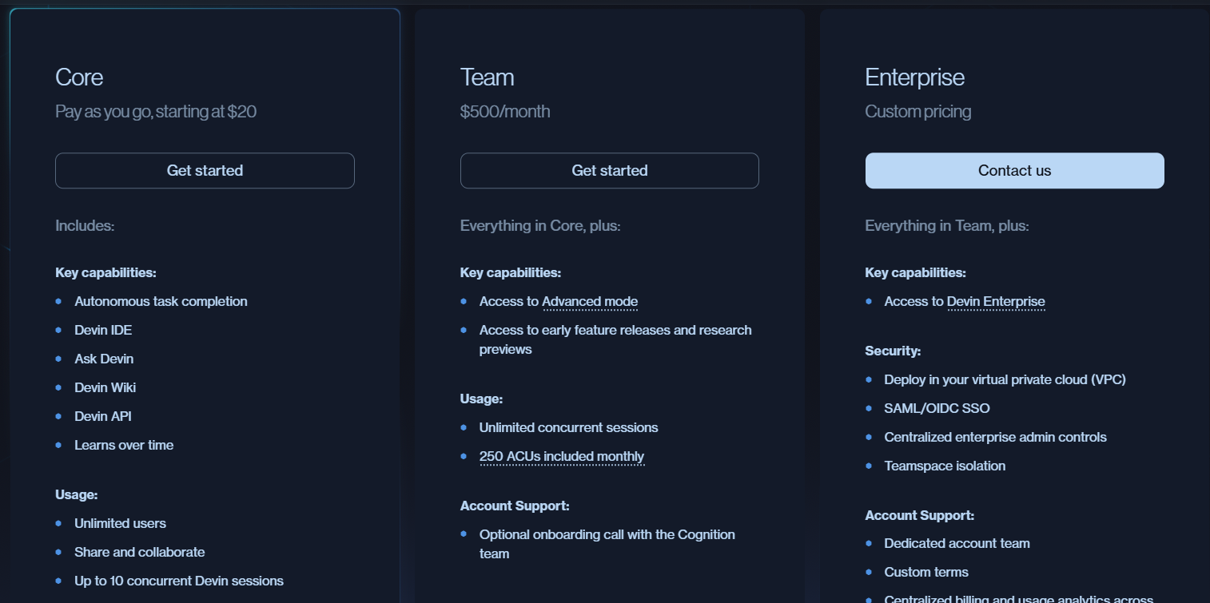
Task: Click the Pay as you go pricing text
Action: tap(156, 112)
